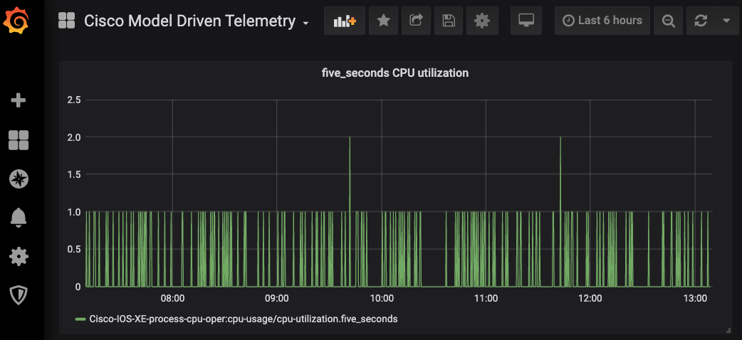
Task: Save the dashboard
Action: tap(449, 21)
